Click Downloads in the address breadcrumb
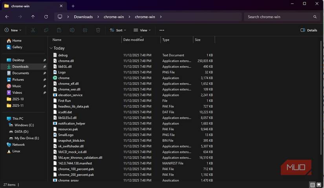 pyautogui.click(x=83, y=17)
